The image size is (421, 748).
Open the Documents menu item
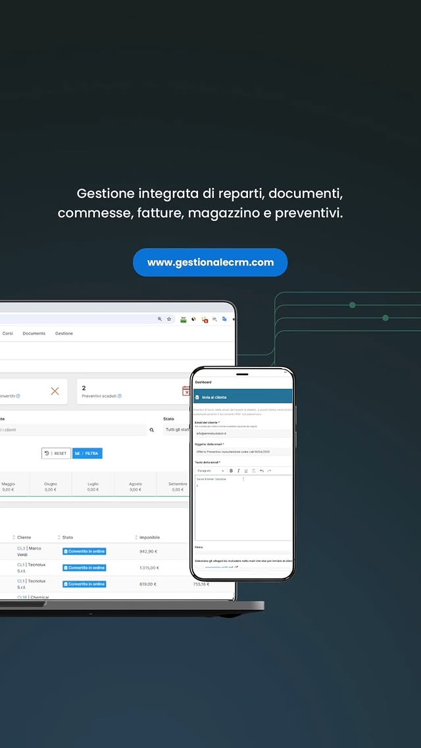tap(34, 333)
